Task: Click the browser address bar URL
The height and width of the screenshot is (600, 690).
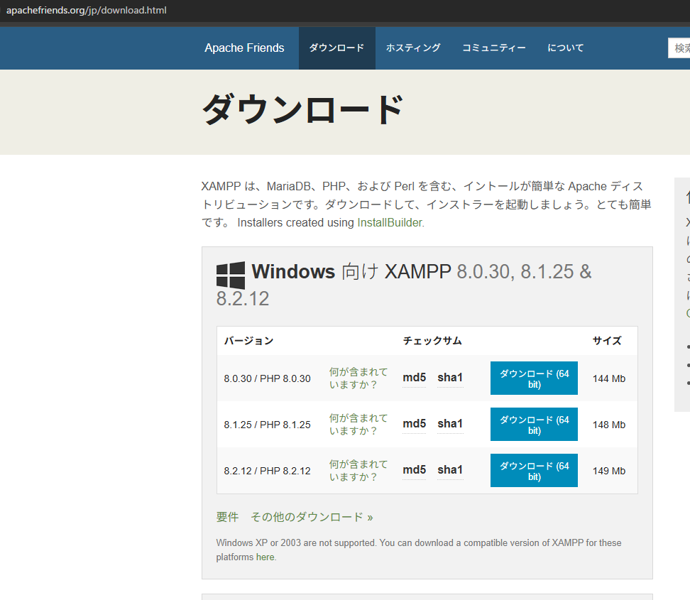Action: [x=87, y=10]
